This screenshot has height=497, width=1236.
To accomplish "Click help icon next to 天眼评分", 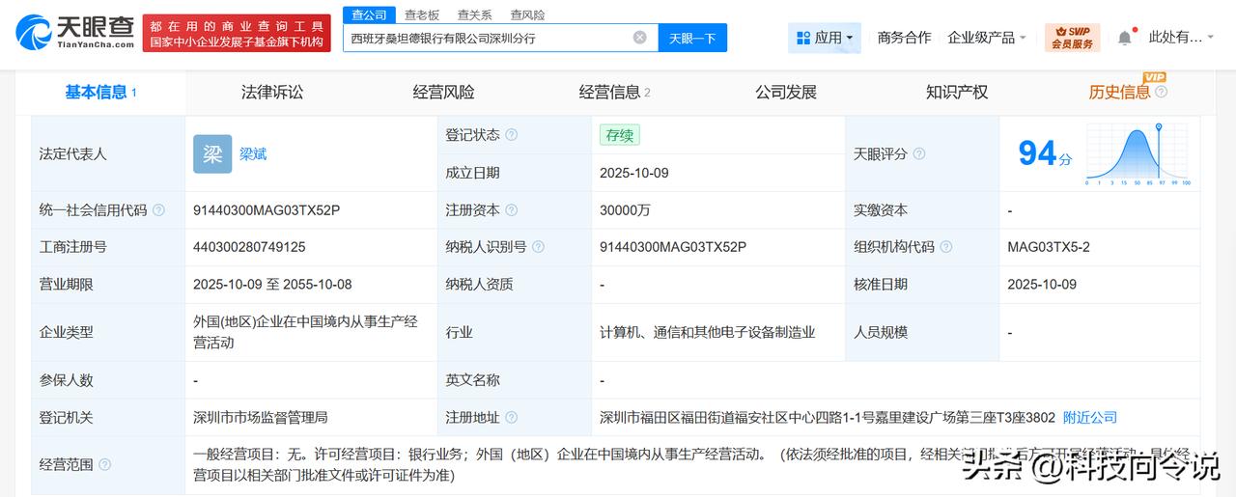I will (x=919, y=153).
